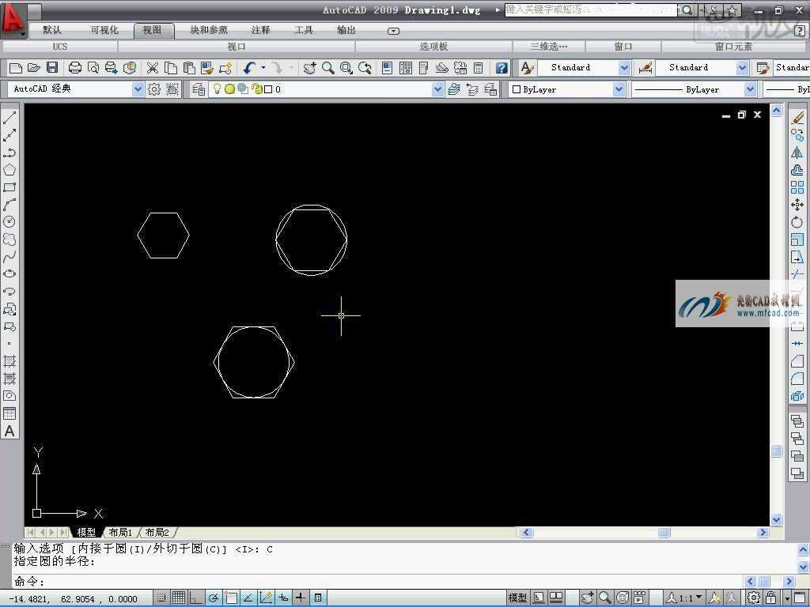Choose the Circle draw tool

9,222
